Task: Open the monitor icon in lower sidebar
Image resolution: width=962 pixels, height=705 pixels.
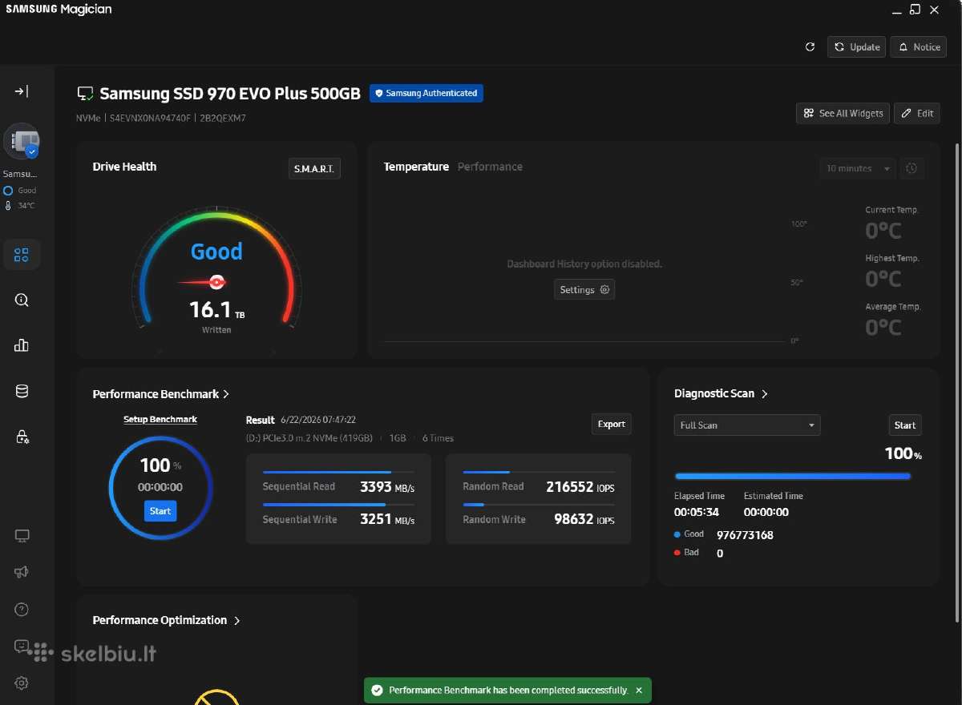Action: pyautogui.click(x=22, y=536)
